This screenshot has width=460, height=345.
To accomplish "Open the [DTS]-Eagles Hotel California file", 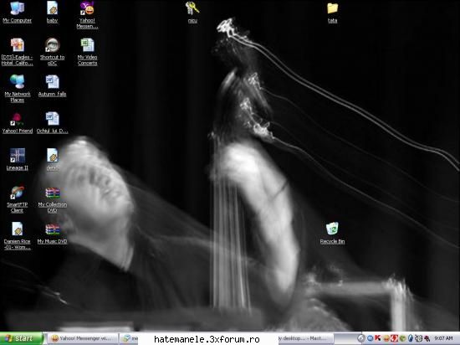I will [17, 52].
